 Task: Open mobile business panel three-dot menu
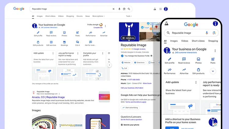point(215,51)
